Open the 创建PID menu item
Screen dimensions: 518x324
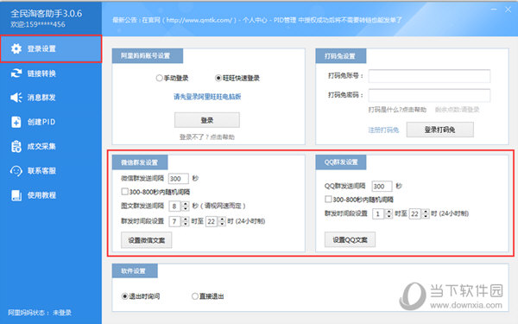pos(51,122)
